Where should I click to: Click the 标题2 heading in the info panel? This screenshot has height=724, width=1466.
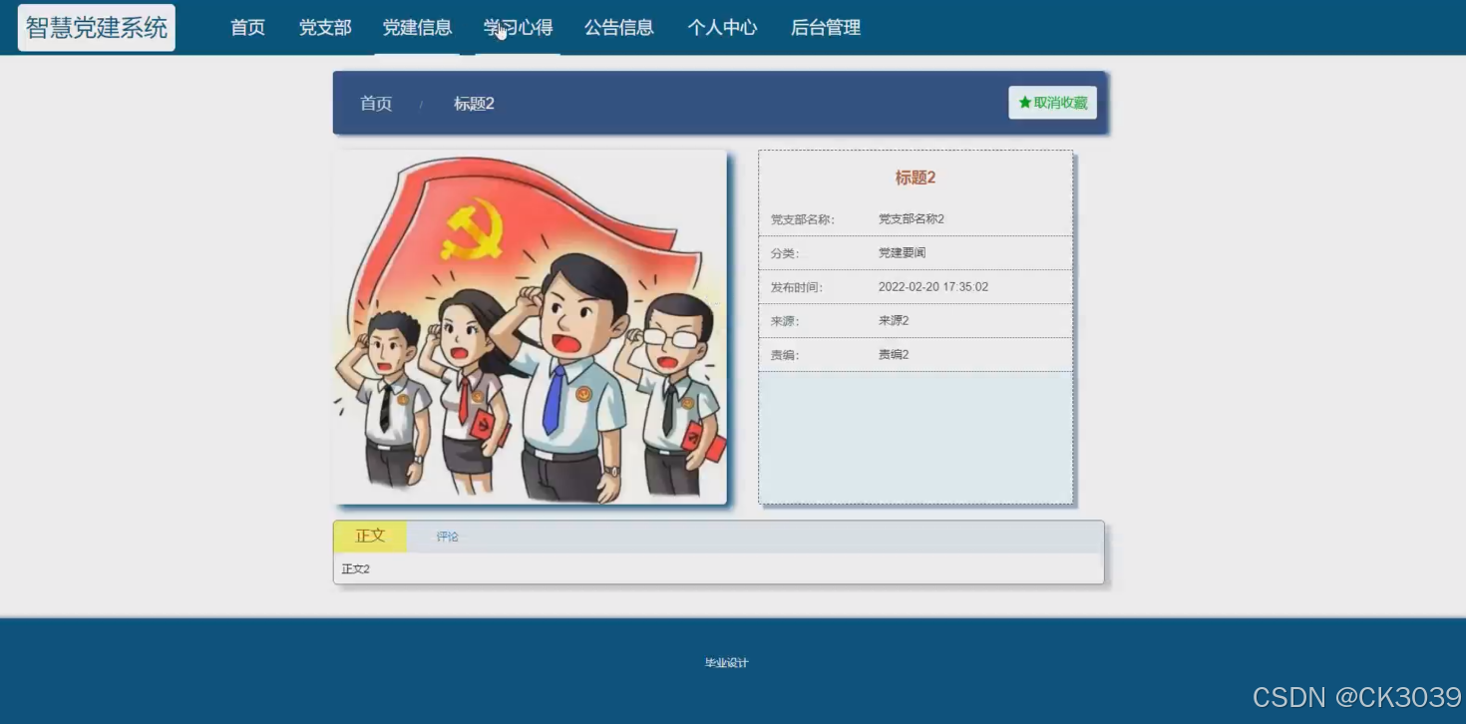click(916, 178)
